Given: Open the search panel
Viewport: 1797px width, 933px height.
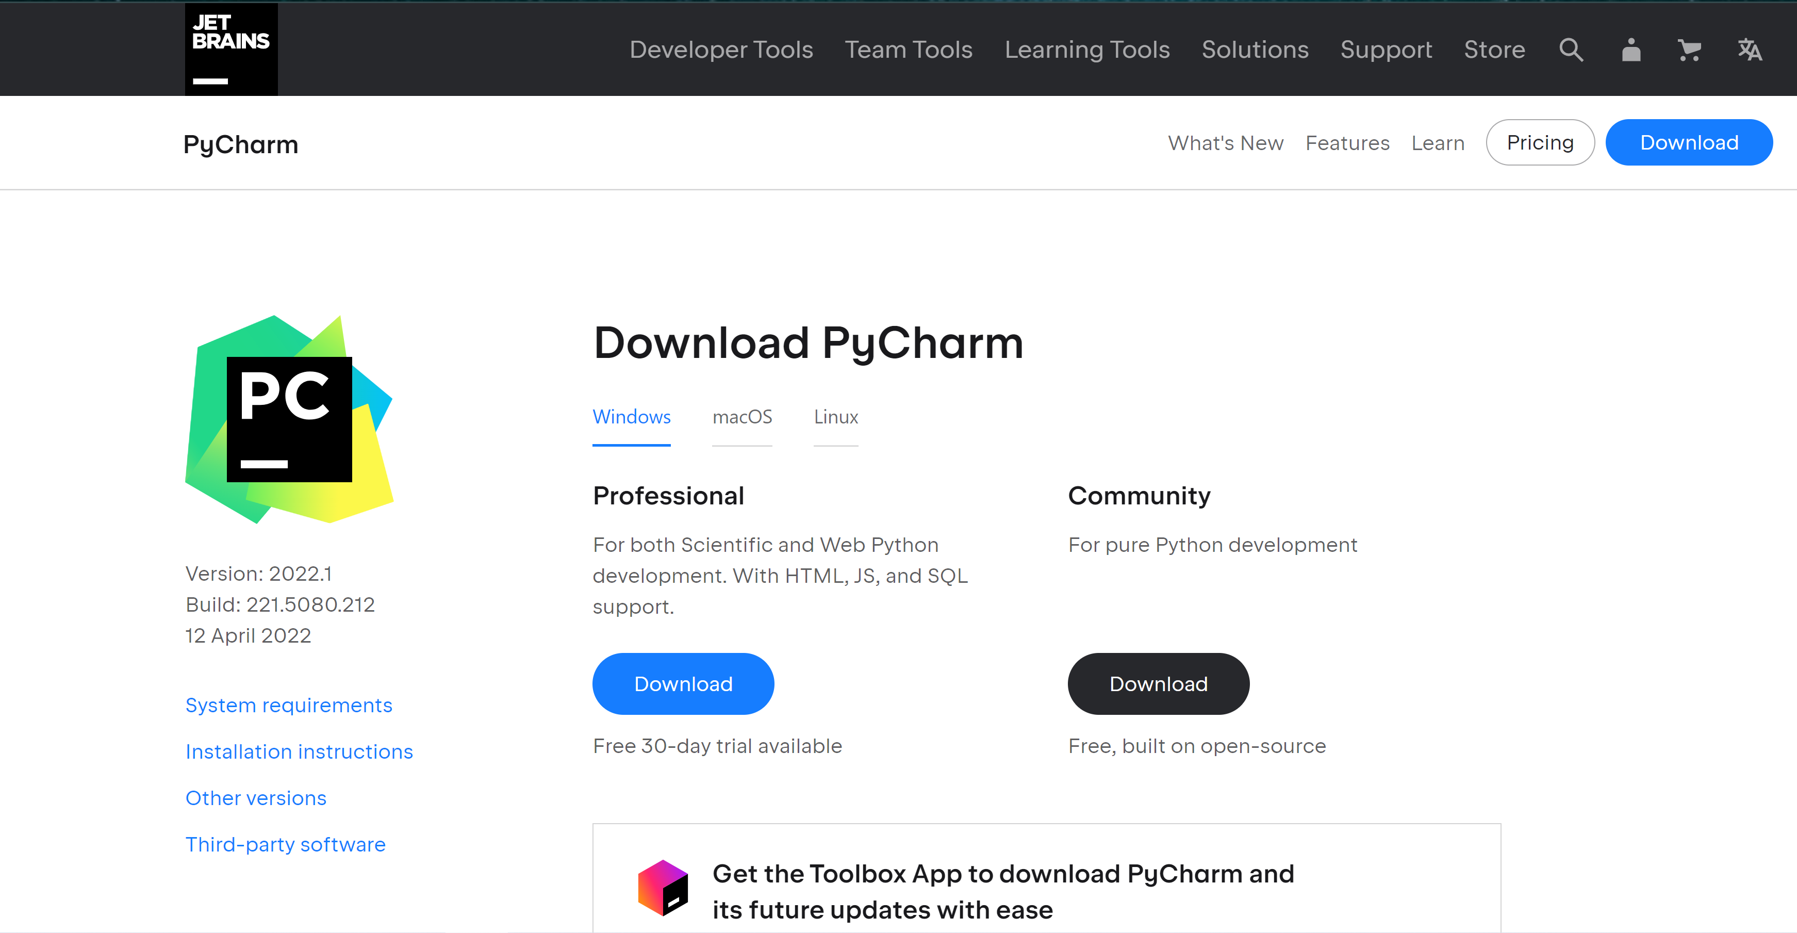Looking at the screenshot, I should coord(1571,50).
